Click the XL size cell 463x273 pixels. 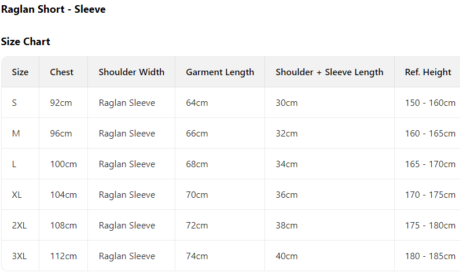(x=17, y=195)
